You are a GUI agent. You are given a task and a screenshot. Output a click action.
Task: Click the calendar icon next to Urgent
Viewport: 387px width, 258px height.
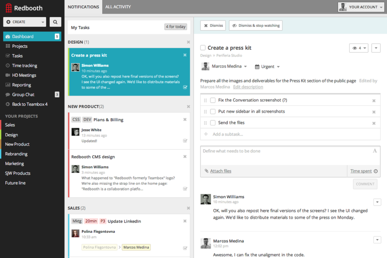coord(257,67)
